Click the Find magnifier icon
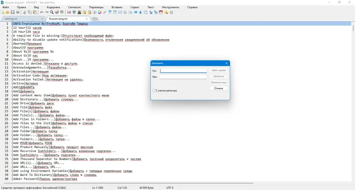The width and height of the screenshot is (355, 190). (52, 12)
